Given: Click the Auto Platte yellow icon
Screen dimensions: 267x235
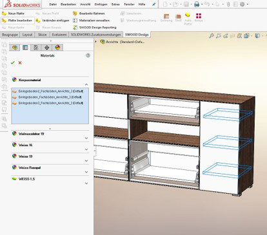Looking at the screenshot, I should (188, 15).
